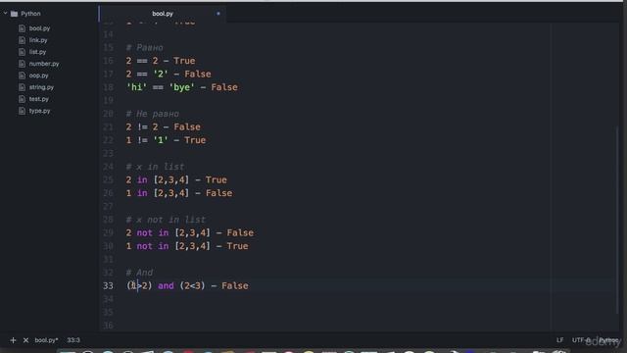Screen dimensions: 627x353
Task: Select the Python project folder
Action: [x=30, y=14]
